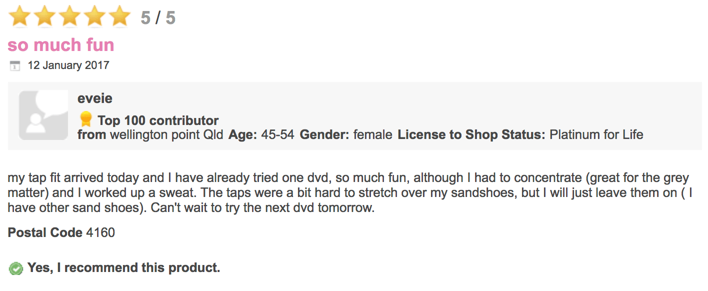Click the Age 45-54 detail
Viewport: 708px width, 291px height.
tap(261, 134)
